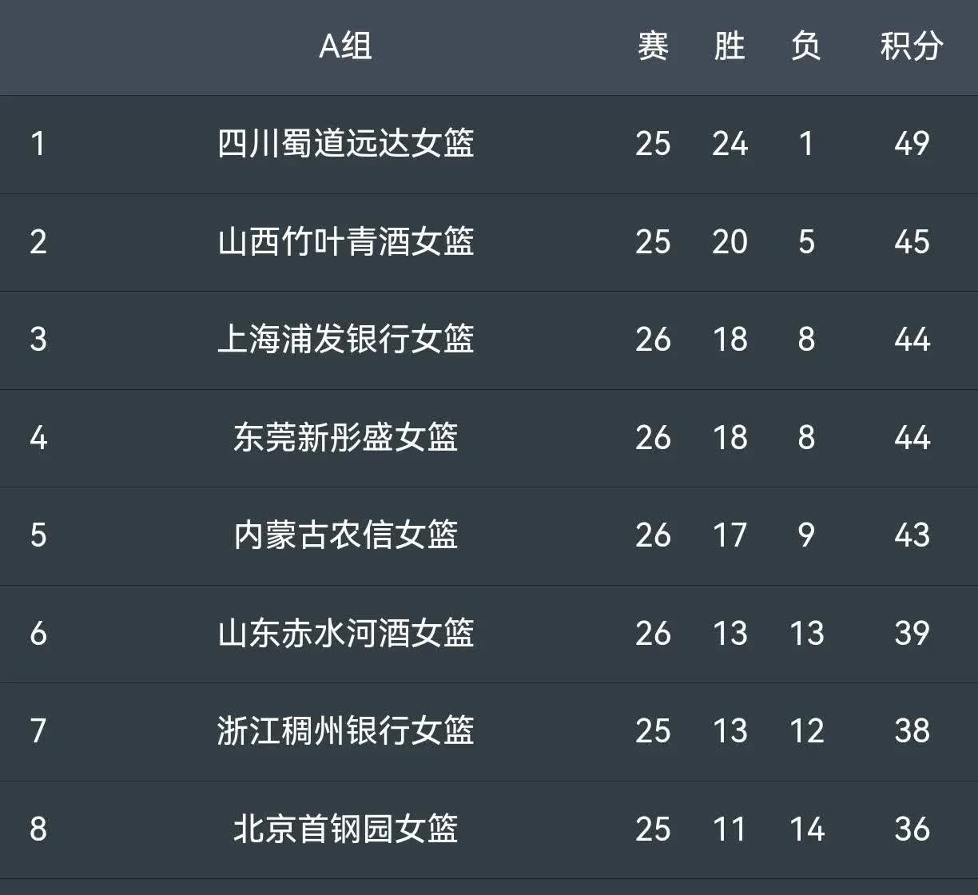Viewport: 978px width, 895px height.
Task: Click the 45 points value for 山西
Action: pyautogui.click(x=912, y=241)
